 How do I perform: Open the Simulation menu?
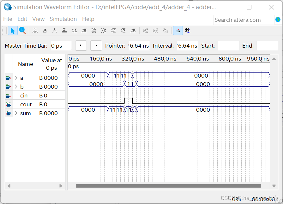point(63,19)
